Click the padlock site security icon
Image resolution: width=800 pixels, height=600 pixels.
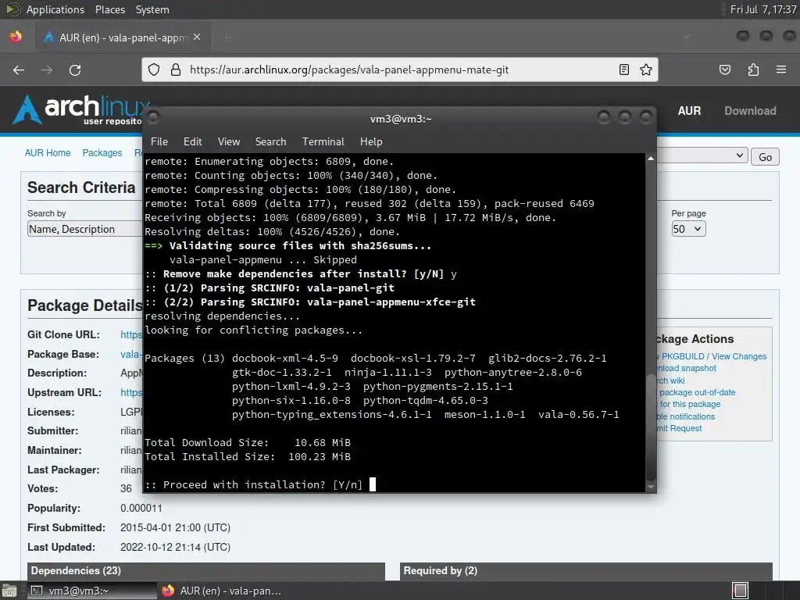pos(176,70)
